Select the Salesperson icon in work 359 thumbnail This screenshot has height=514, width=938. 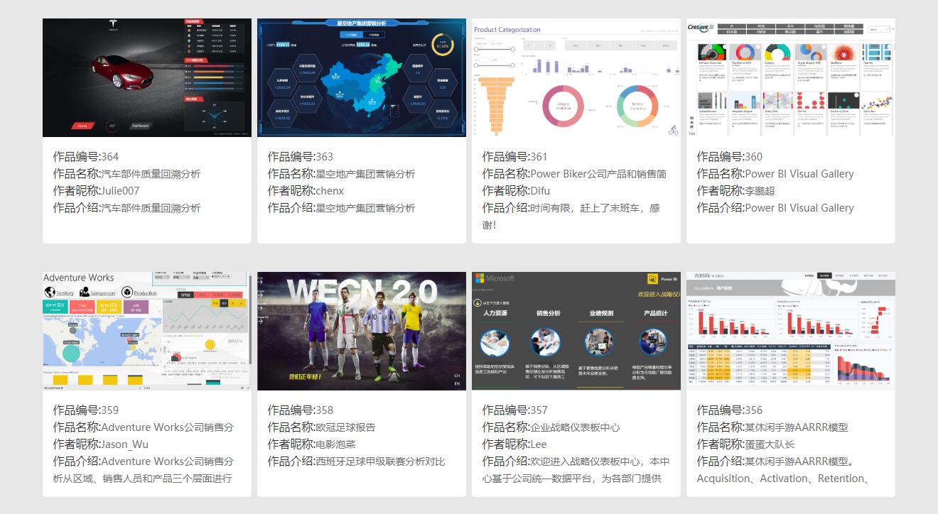(x=85, y=292)
